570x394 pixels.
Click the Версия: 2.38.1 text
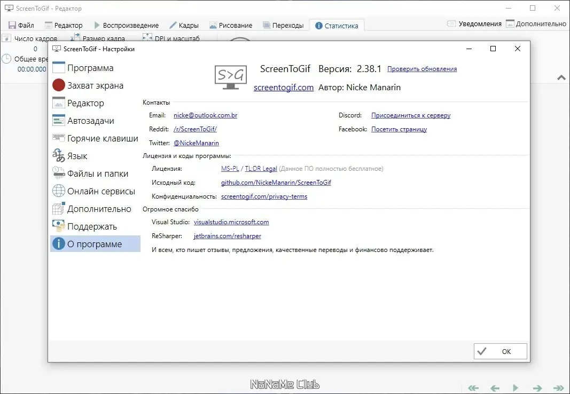pos(350,69)
